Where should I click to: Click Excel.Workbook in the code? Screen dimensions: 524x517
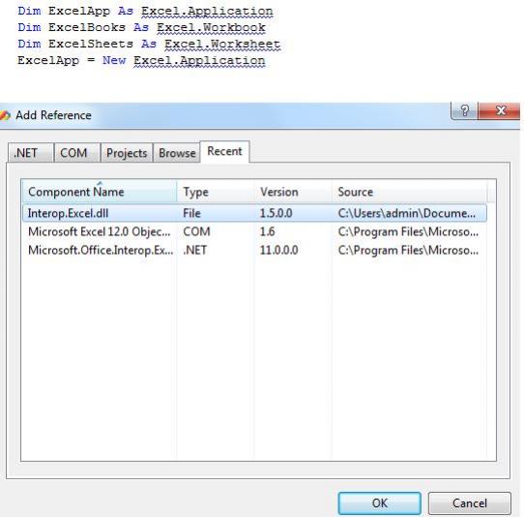coord(211,27)
